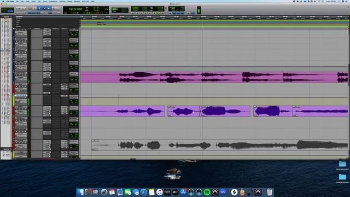Open Spotify from the Dock
350x197 pixels.
pyautogui.click(x=207, y=192)
